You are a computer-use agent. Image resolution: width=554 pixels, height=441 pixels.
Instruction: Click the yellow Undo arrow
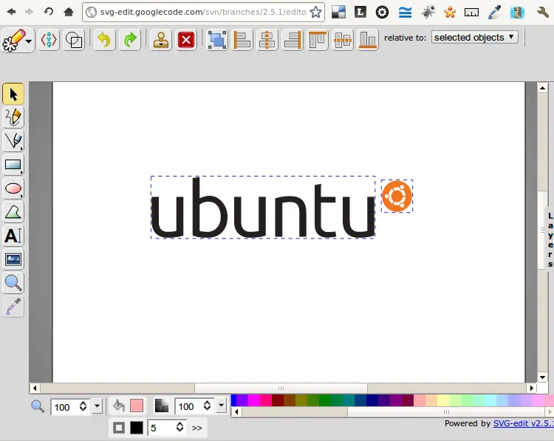104,40
